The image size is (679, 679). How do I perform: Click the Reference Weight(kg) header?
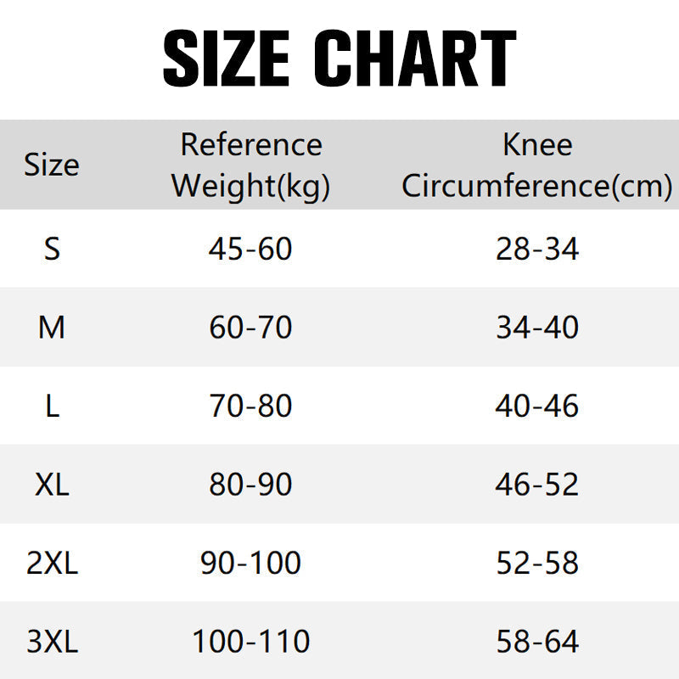pyautogui.click(x=250, y=166)
